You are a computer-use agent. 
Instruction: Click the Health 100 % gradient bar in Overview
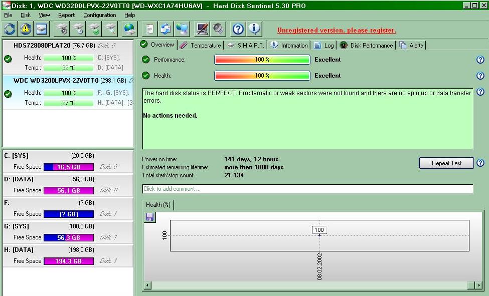tap(262, 76)
